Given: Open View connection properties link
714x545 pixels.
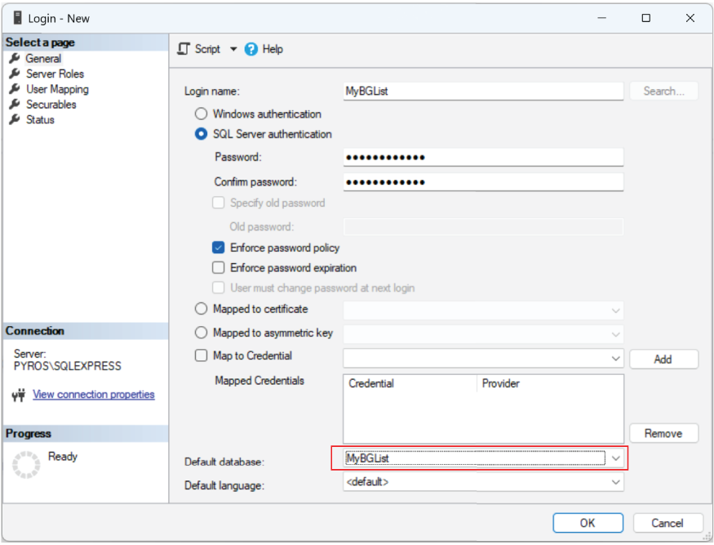Looking at the screenshot, I should 93,395.
